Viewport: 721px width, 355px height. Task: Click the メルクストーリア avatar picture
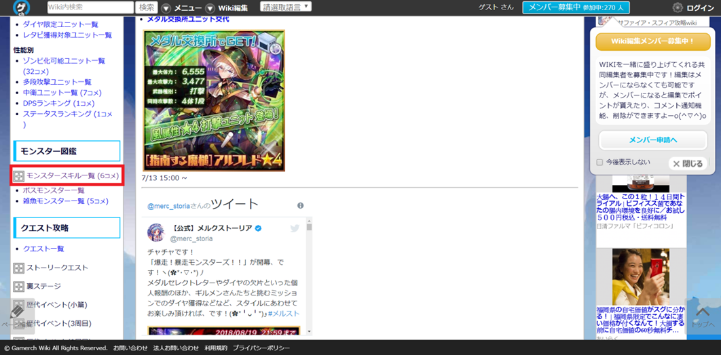(x=156, y=232)
